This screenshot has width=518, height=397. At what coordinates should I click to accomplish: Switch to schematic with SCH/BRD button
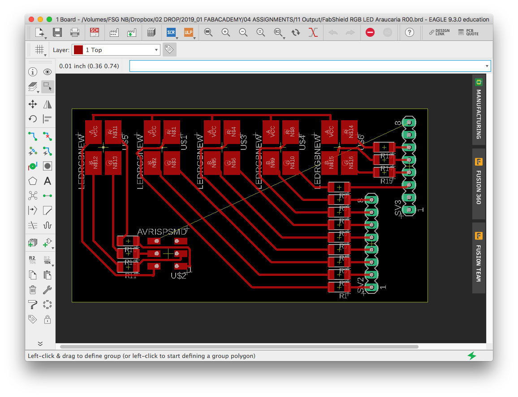pyautogui.click(x=95, y=32)
